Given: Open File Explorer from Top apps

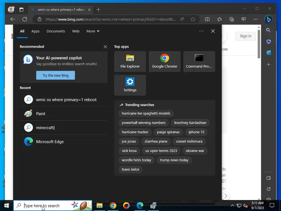Looking at the screenshot, I should 130,62.
